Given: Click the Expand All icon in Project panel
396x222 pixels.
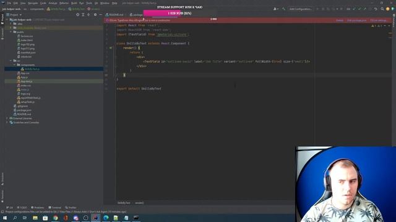Looking at the screenshot, I should pos(83,15).
